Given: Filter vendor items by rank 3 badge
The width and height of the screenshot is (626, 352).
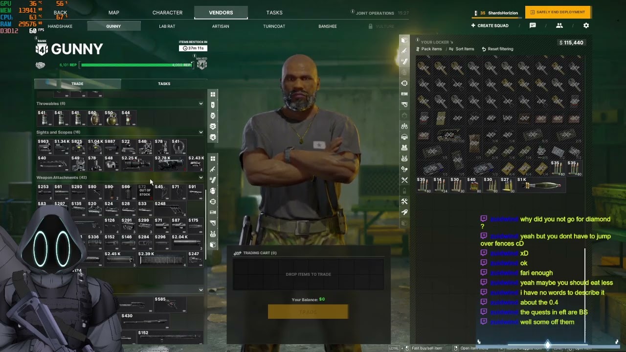Looking at the screenshot, I should 213,127.
